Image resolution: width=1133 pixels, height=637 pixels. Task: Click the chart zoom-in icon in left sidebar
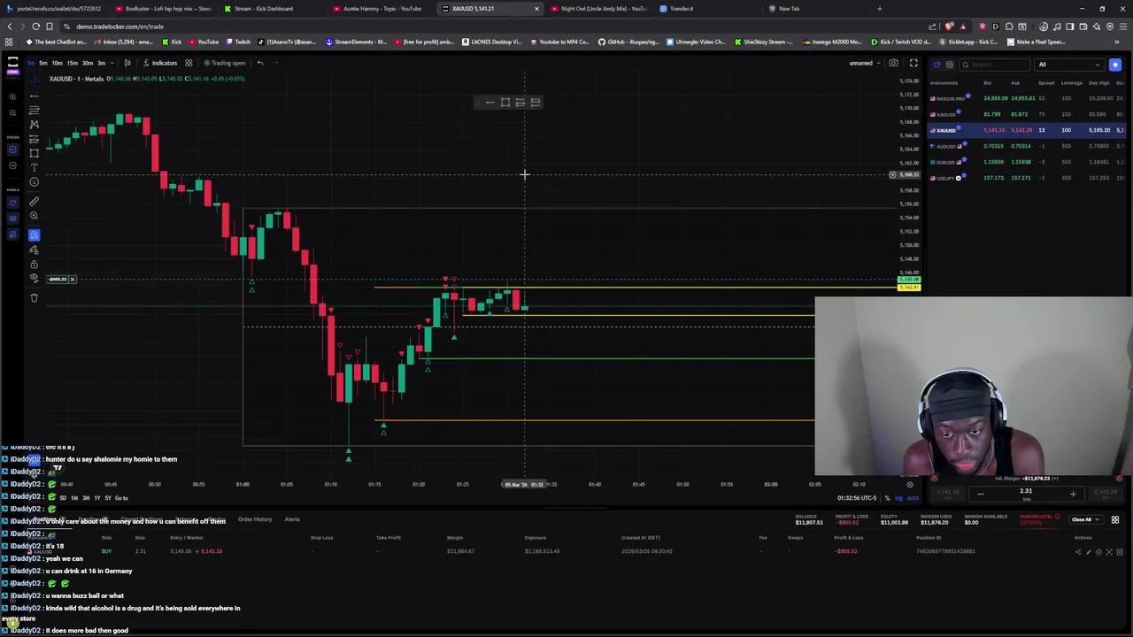point(12,96)
